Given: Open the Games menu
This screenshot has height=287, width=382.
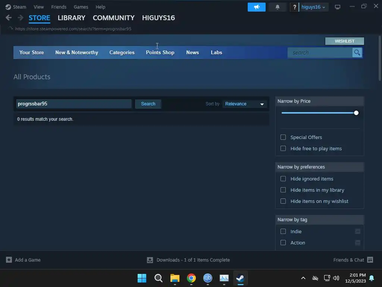Looking at the screenshot, I should (81, 7).
